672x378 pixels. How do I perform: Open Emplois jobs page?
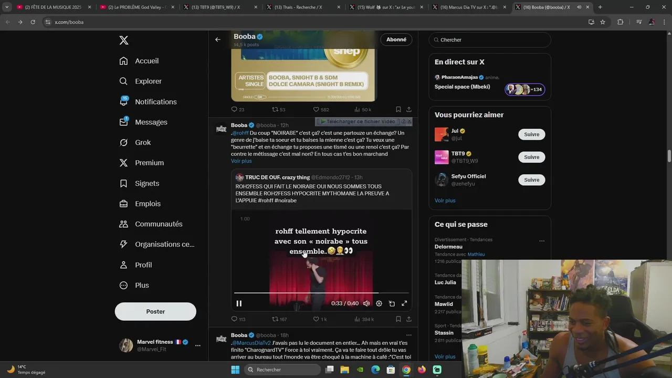(x=140, y=204)
